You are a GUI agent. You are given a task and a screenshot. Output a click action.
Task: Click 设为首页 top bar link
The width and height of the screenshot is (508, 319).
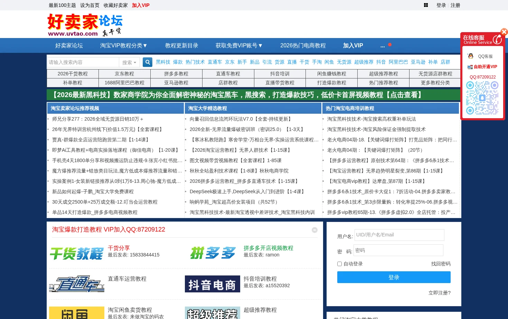pos(90,5)
